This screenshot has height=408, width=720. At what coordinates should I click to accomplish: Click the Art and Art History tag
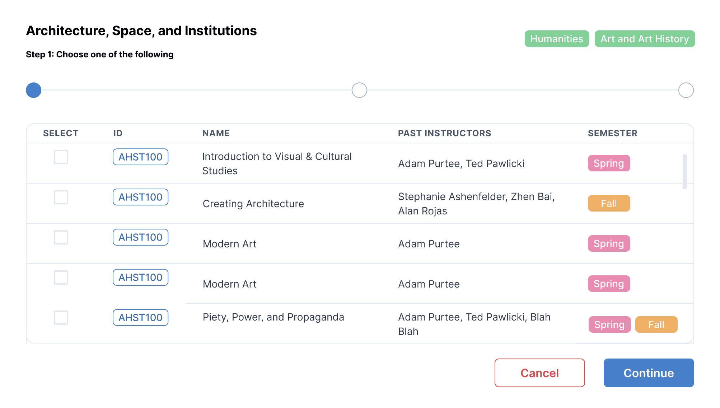645,39
